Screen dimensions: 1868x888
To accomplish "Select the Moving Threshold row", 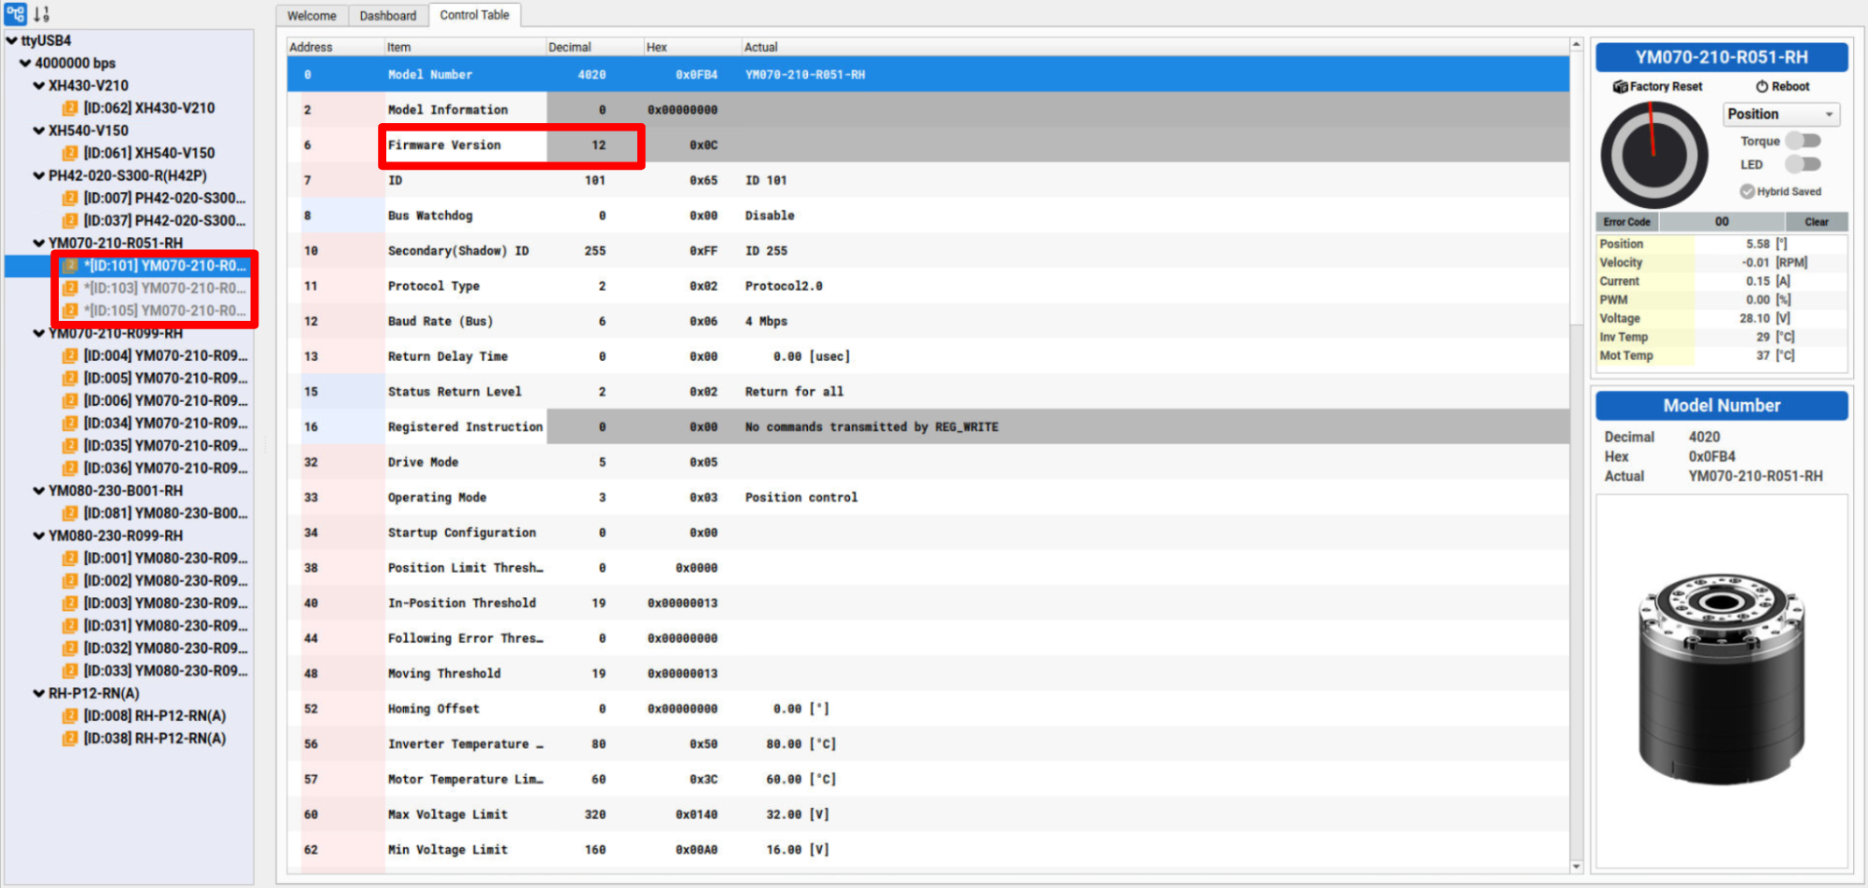I will (x=928, y=673).
